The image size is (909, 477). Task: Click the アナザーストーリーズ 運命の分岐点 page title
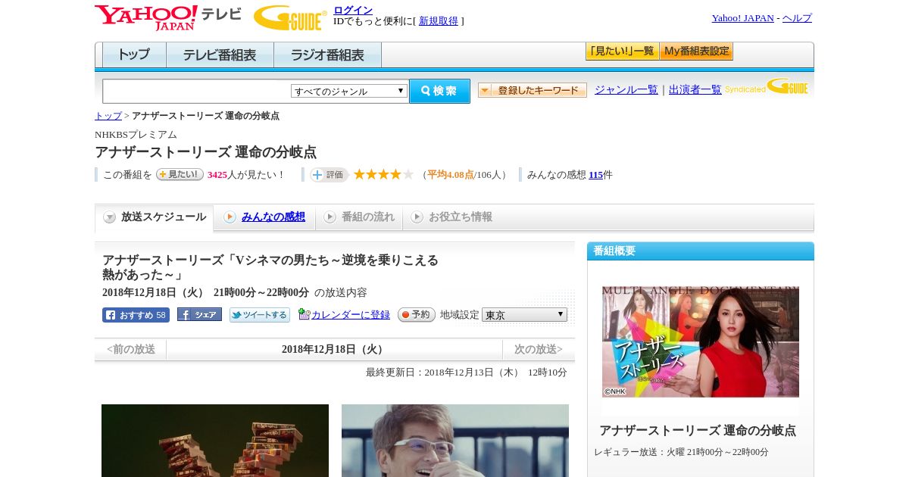click(x=205, y=152)
